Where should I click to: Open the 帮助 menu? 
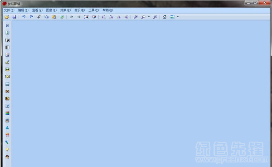[108, 10]
